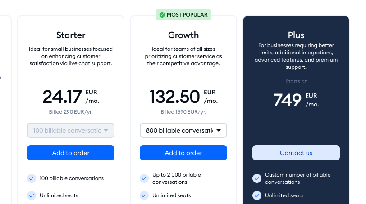Add the Growth plan to order
Image resolution: width=366 pixels, height=204 pixels.
pos(183,153)
